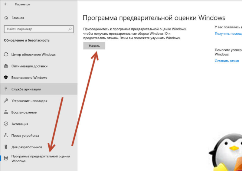
Task: Click the Обновление и безопасность heading
Action: 27,40
